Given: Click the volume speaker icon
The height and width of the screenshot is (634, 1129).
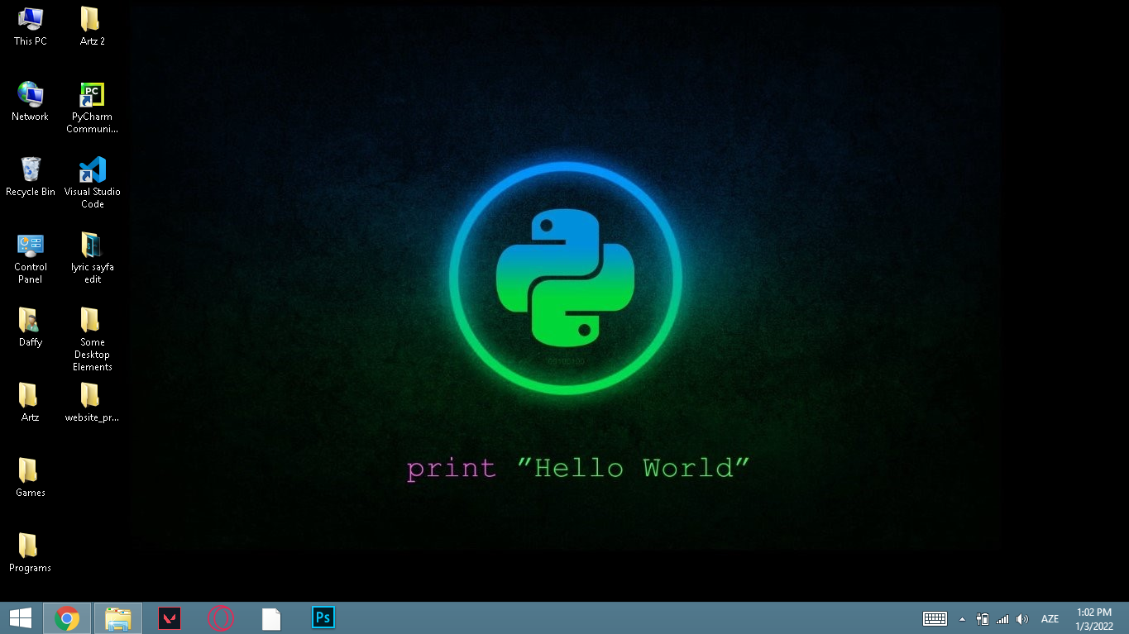Looking at the screenshot, I should [x=1022, y=618].
